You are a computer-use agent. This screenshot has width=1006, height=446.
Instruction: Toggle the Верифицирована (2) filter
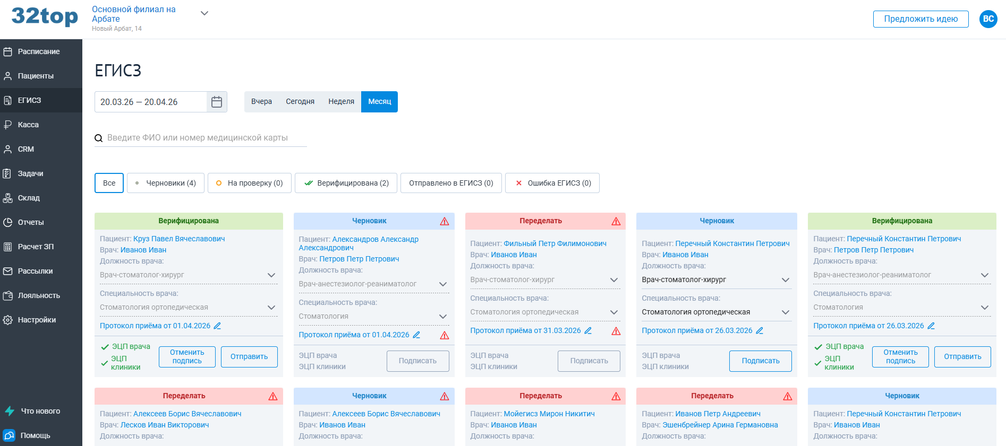[x=346, y=183]
